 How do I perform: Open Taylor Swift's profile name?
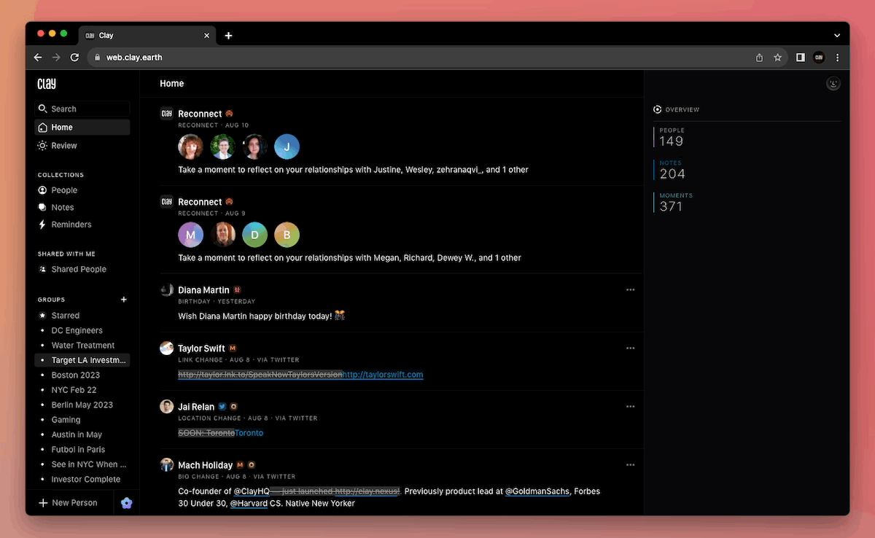click(201, 348)
